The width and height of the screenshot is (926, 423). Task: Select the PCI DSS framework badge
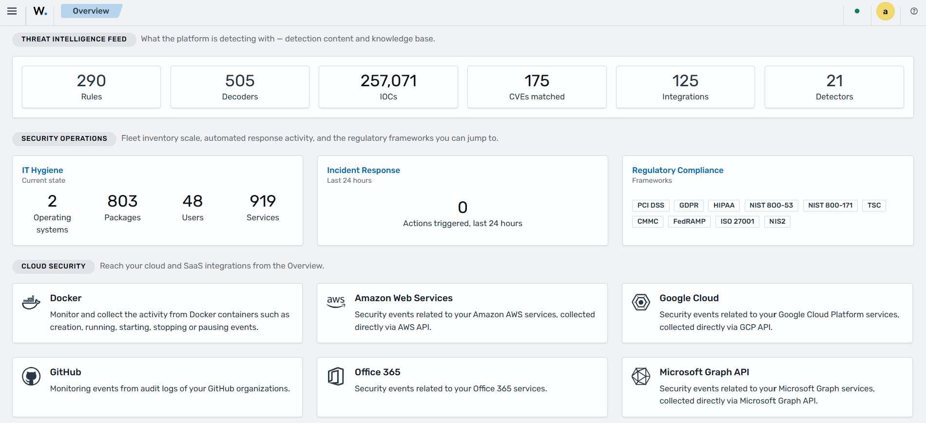[x=651, y=206]
